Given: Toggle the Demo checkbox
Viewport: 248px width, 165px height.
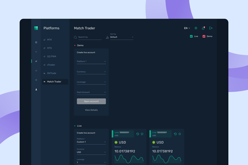Looking at the screenshot, I should tap(204, 36).
